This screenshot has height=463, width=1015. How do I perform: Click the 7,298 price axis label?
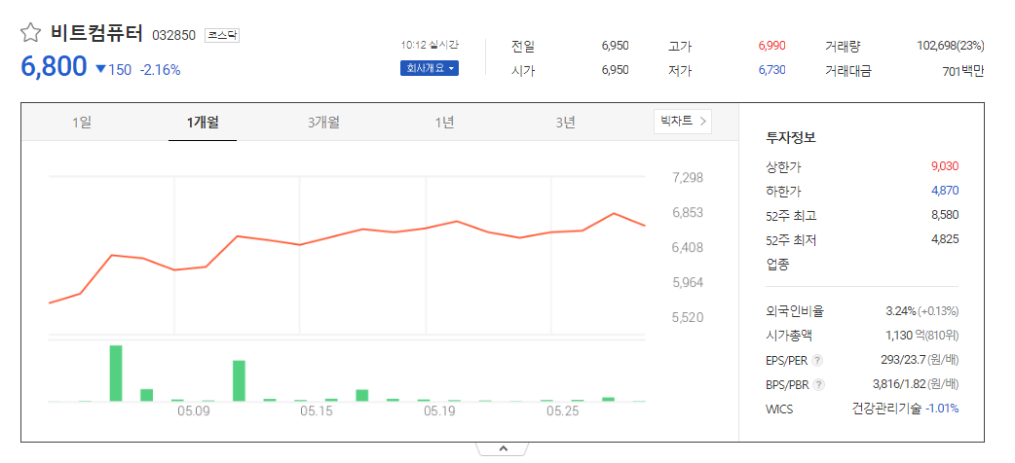coord(688,178)
